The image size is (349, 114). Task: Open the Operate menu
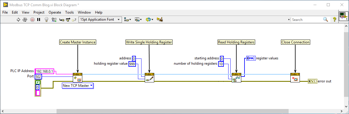tap(55, 12)
